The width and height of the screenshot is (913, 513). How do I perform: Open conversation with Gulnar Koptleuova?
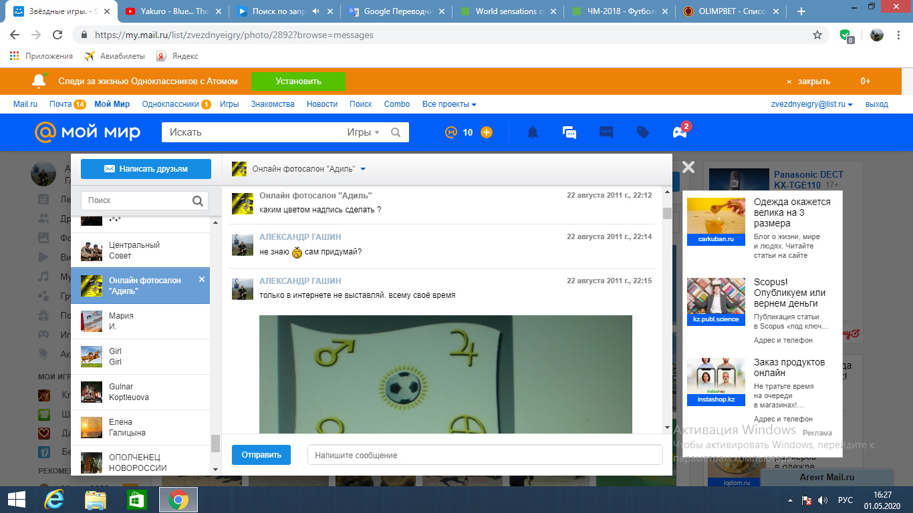[x=140, y=392]
